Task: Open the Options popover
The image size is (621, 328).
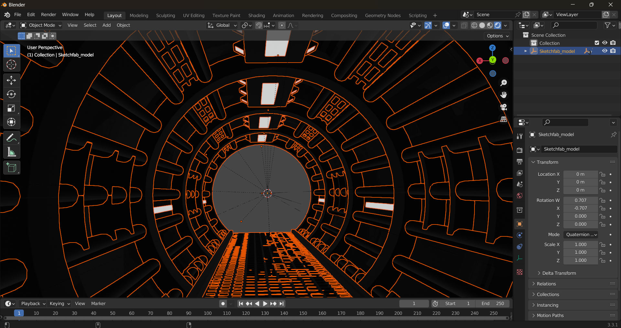Action: pyautogui.click(x=497, y=36)
